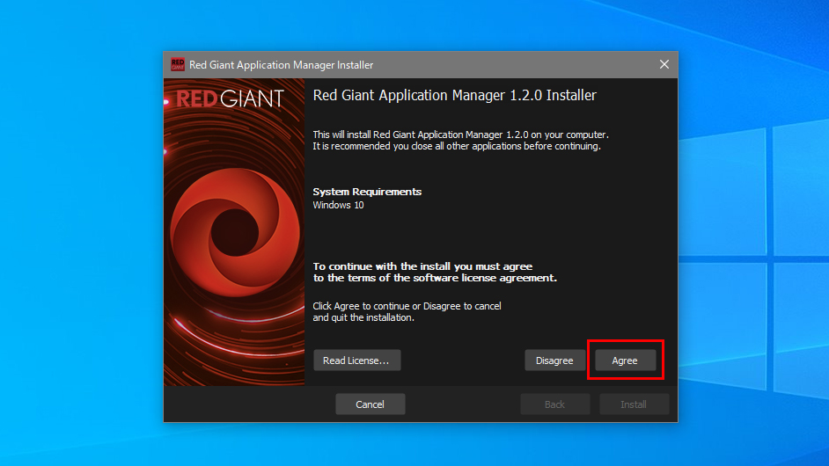Click the Red Giant title bar icon

178,64
